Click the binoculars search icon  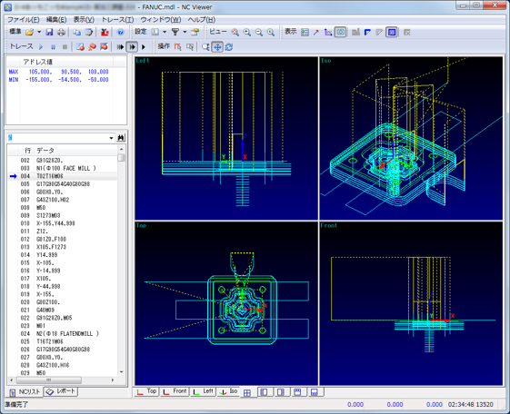pos(121,138)
